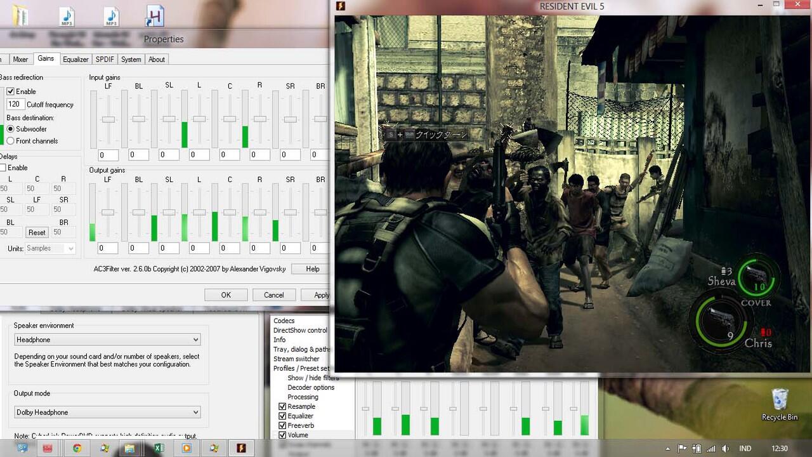Viewport: 812px width, 457px height.
Task: Select Decoder options in the tree
Action: [x=311, y=387]
